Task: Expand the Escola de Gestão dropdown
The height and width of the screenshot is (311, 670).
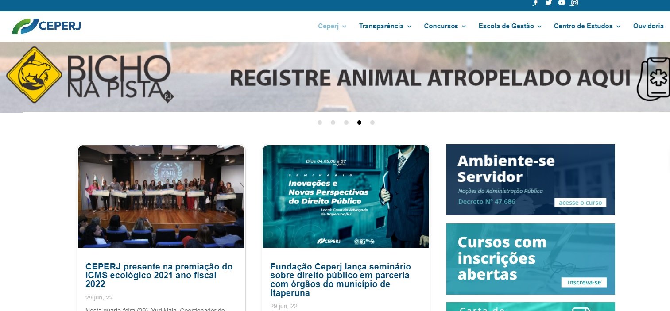Action: tap(510, 26)
